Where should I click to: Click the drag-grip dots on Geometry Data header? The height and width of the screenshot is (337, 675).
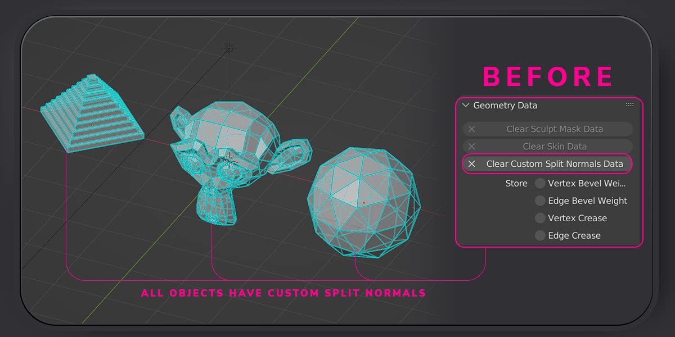(629, 105)
